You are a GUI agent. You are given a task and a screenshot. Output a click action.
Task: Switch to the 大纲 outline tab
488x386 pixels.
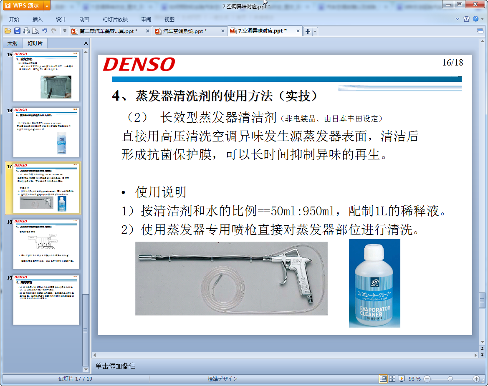(x=13, y=43)
